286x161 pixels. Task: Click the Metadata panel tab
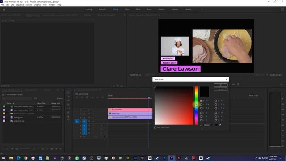coord(88,15)
